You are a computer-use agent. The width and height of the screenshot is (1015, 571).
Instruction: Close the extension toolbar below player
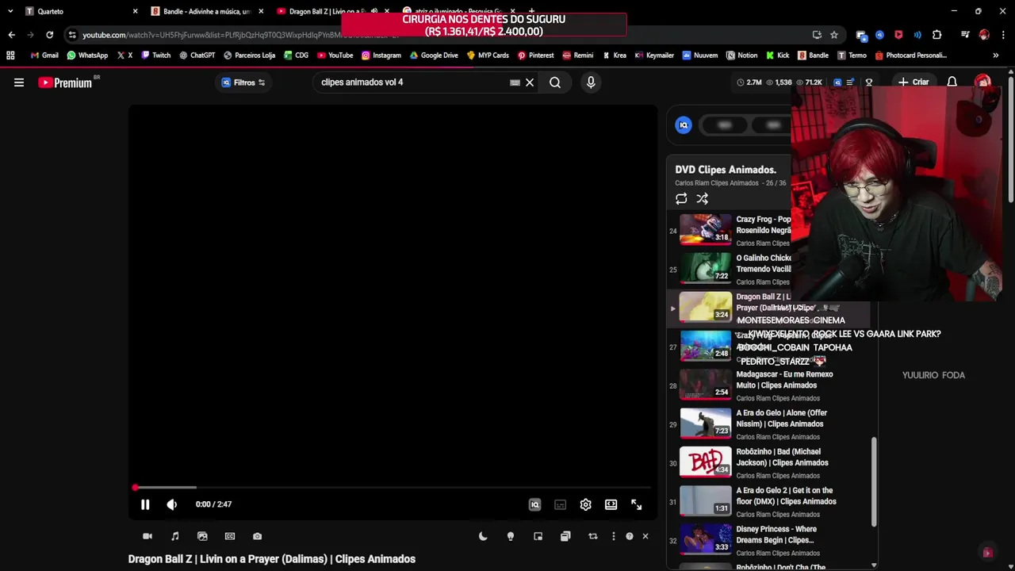(x=645, y=536)
